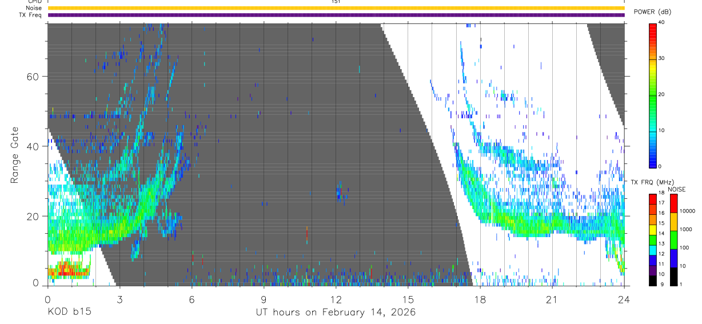Screen dimensions: 702x324
Task: Click the 3 tick on UT hours axis
Action: click(119, 299)
